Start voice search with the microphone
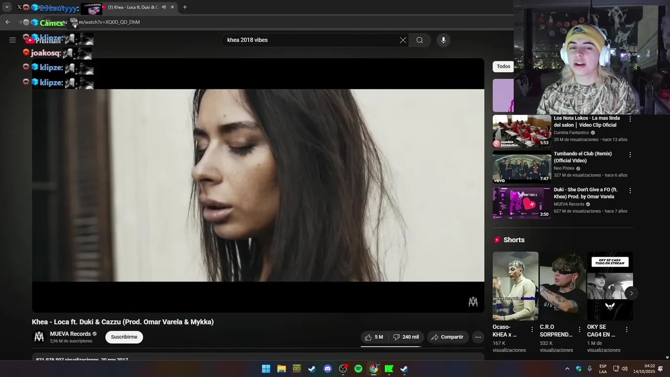This screenshot has height=377, width=670. click(x=443, y=40)
